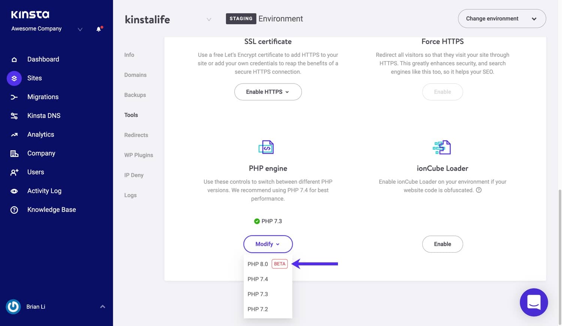View Analytics via its sidebar icon
The width and height of the screenshot is (562, 326).
coord(14,134)
